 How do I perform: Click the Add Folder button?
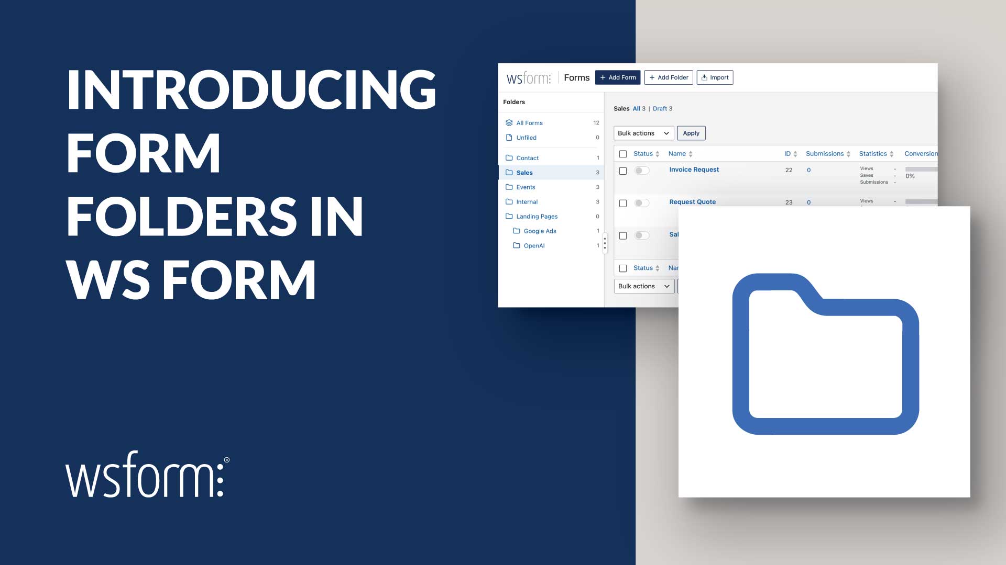[x=669, y=77]
